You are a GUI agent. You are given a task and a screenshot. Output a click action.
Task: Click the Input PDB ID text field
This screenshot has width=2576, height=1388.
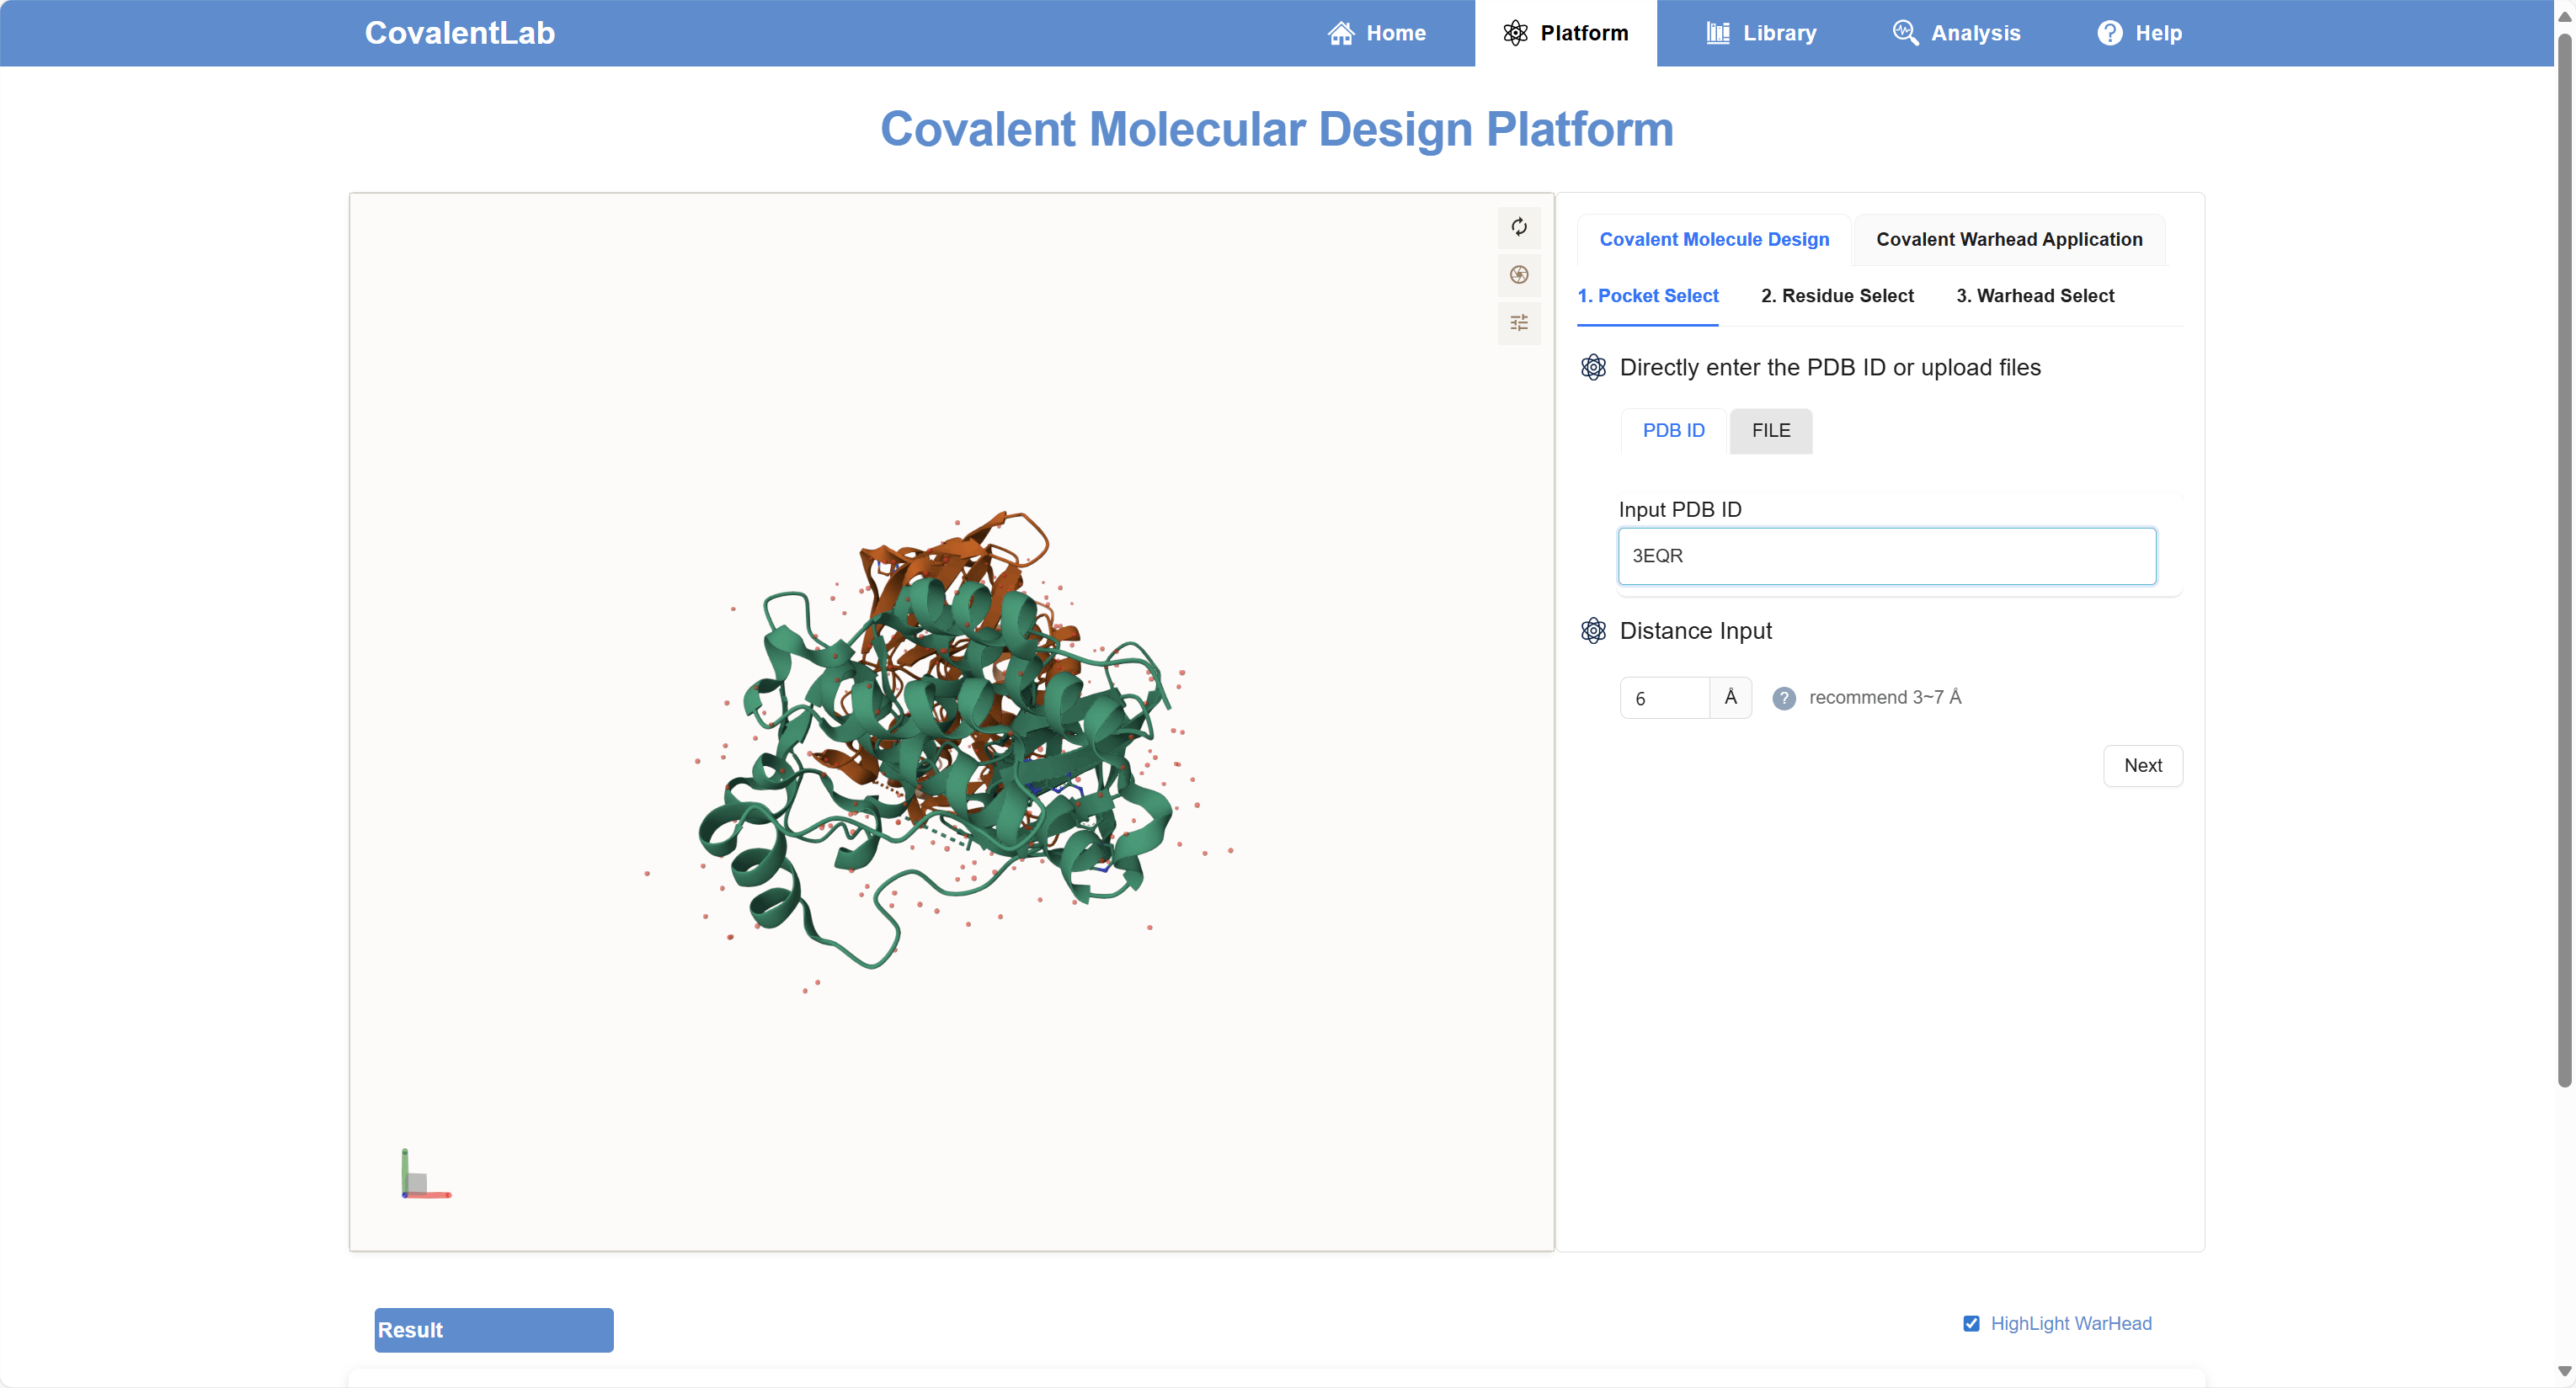[1886, 556]
